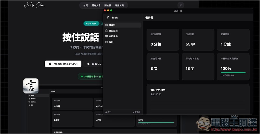Toggle dark mode moon icon on website

(181, 5)
